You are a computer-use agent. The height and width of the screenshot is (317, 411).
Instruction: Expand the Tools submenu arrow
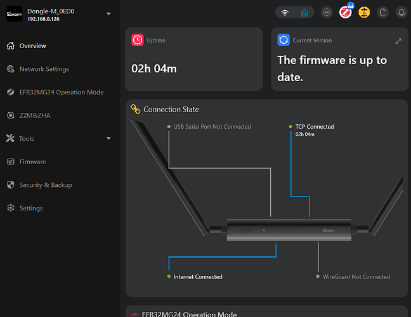108,138
